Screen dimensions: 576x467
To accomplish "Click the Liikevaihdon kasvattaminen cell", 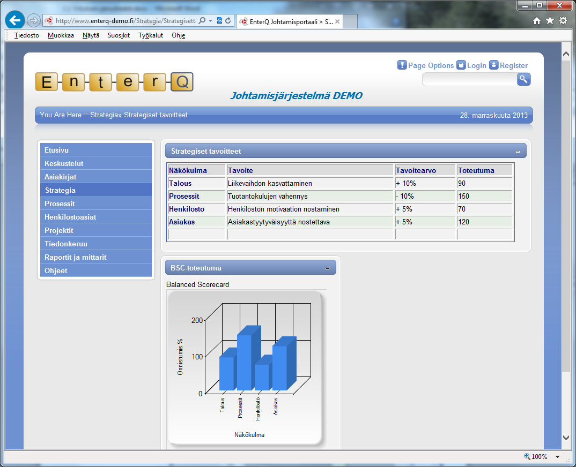I will 311,183.
